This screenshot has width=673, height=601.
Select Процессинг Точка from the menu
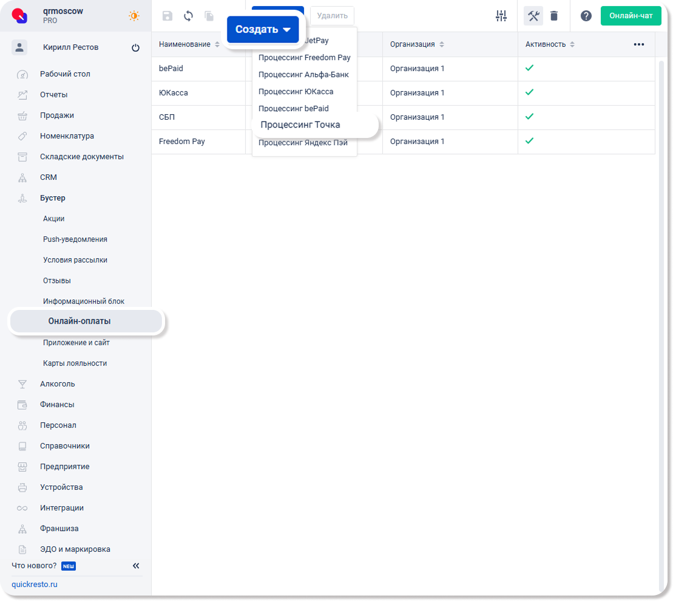300,125
